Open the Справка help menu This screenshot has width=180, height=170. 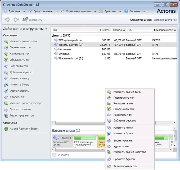134,11
